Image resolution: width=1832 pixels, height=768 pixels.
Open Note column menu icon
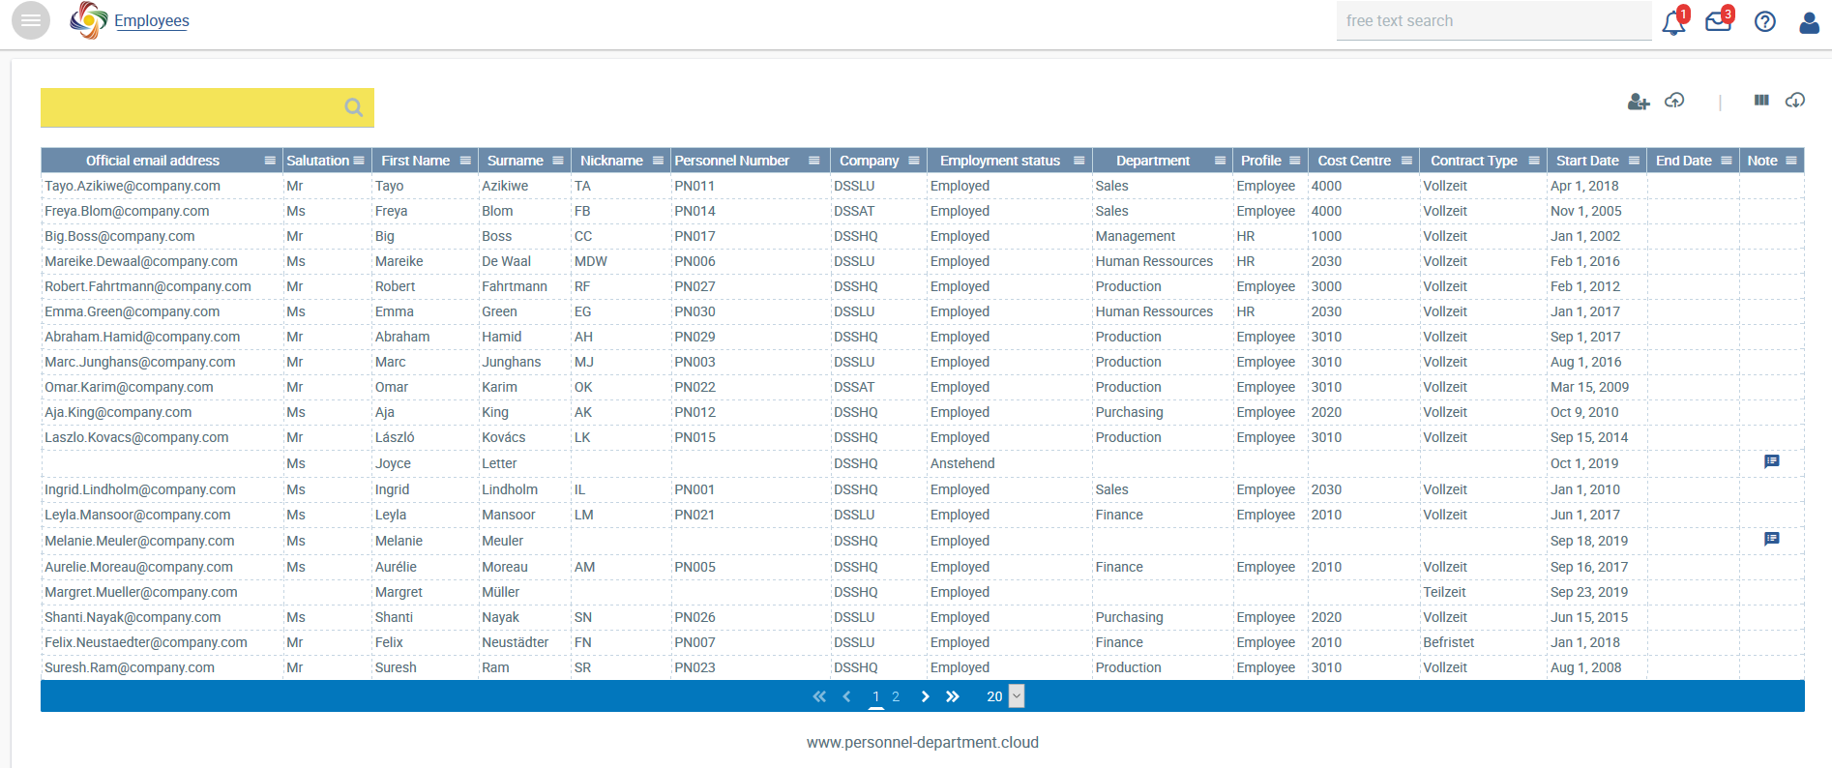click(x=1791, y=161)
